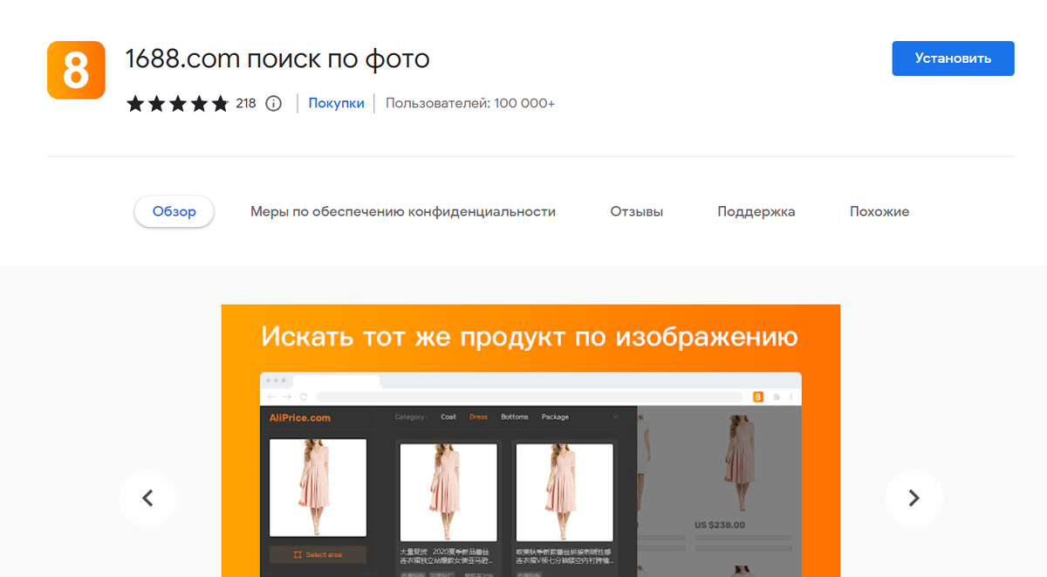Screen dimensions: 1047x577
Task: Expand the category dropdown chevron in screenshot
Action: [615, 417]
